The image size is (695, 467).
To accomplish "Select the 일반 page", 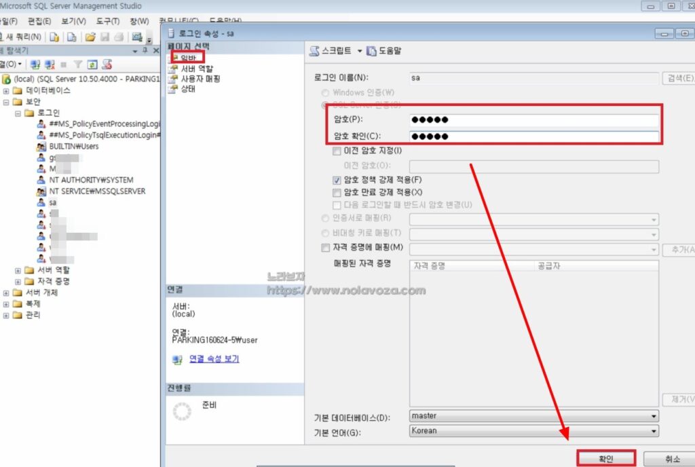I will click(x=189, y=58).
